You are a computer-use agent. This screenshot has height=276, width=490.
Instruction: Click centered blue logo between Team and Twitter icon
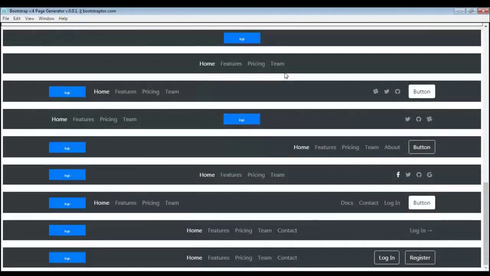coord(242,119)
